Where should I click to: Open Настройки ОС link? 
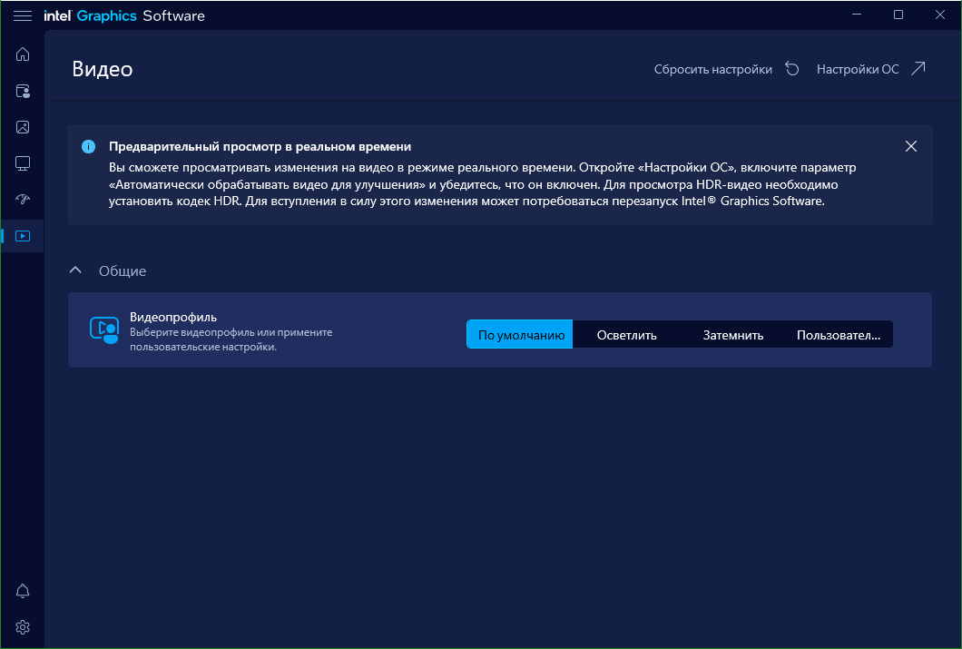pyautogui.click(x=858, y=69)
